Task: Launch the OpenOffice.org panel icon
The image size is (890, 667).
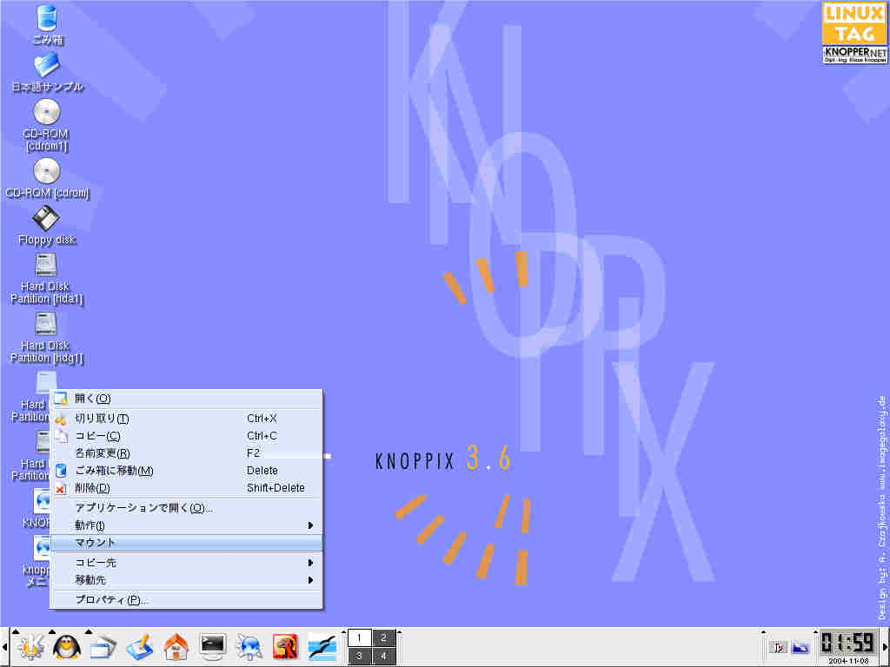Action: (x=322, y=646)
